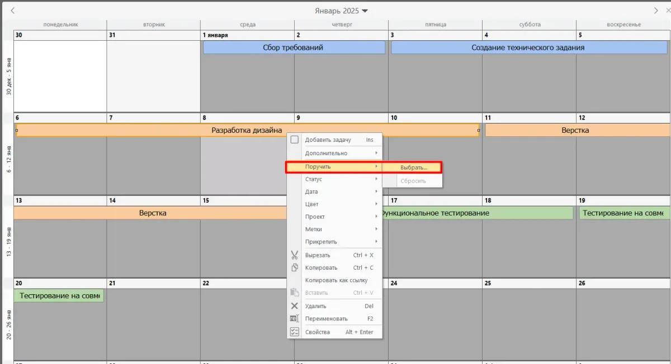Viewport: 671px width, 364px height.
Task: Click the empty cell for January 25
Action: point(528,321)
